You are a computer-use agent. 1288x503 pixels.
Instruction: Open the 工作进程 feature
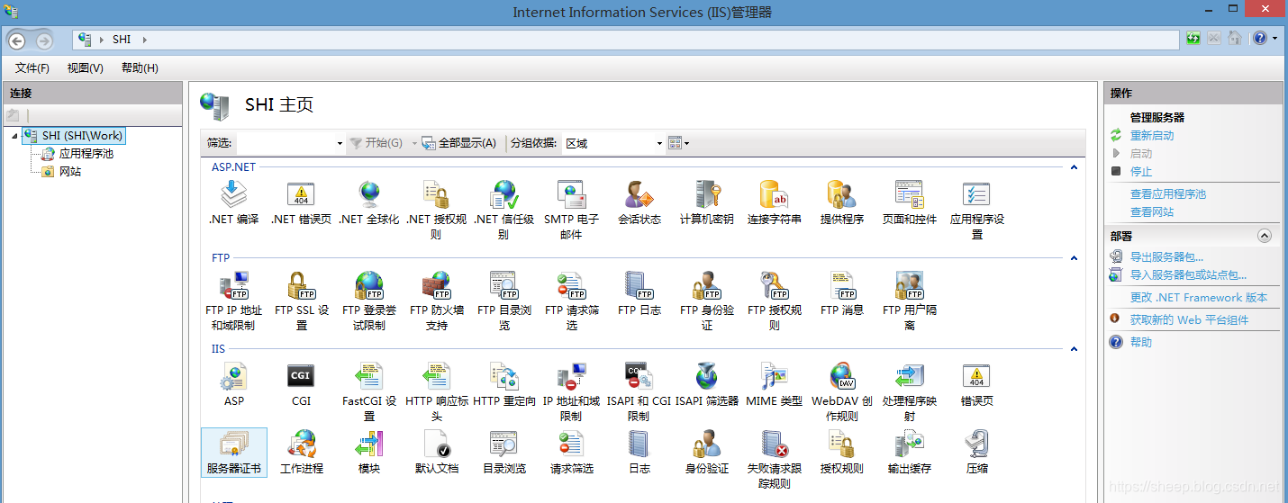click(302, 452)
